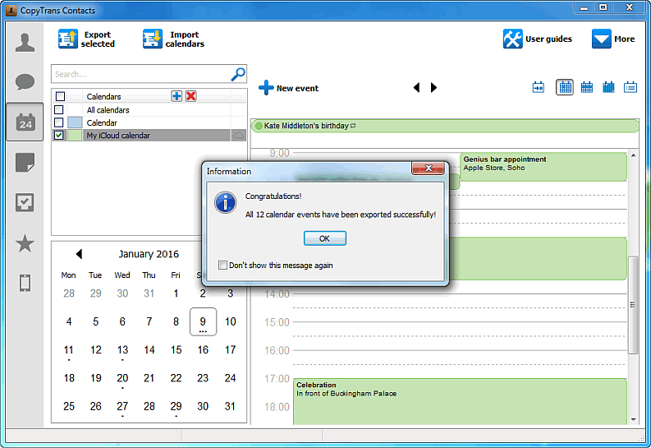Click the blue Calendar color swatch
The height and width of the screenshot is (448, 651).
point(75,122)
